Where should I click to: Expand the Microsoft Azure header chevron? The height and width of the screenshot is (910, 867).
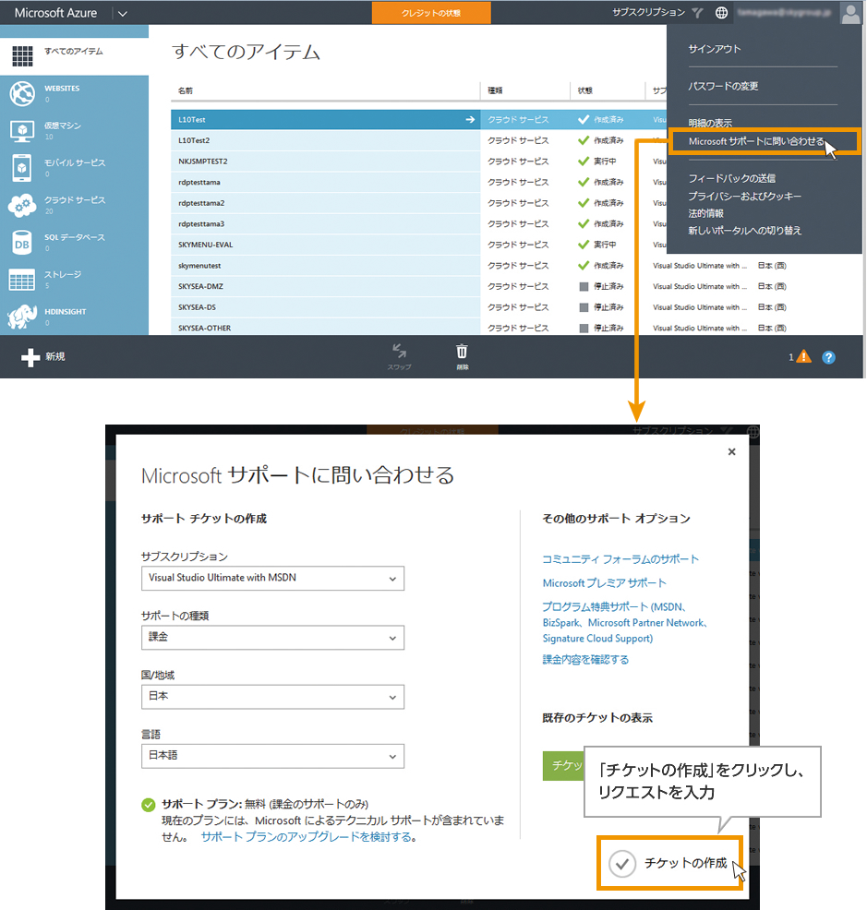(x=123, y=13)
